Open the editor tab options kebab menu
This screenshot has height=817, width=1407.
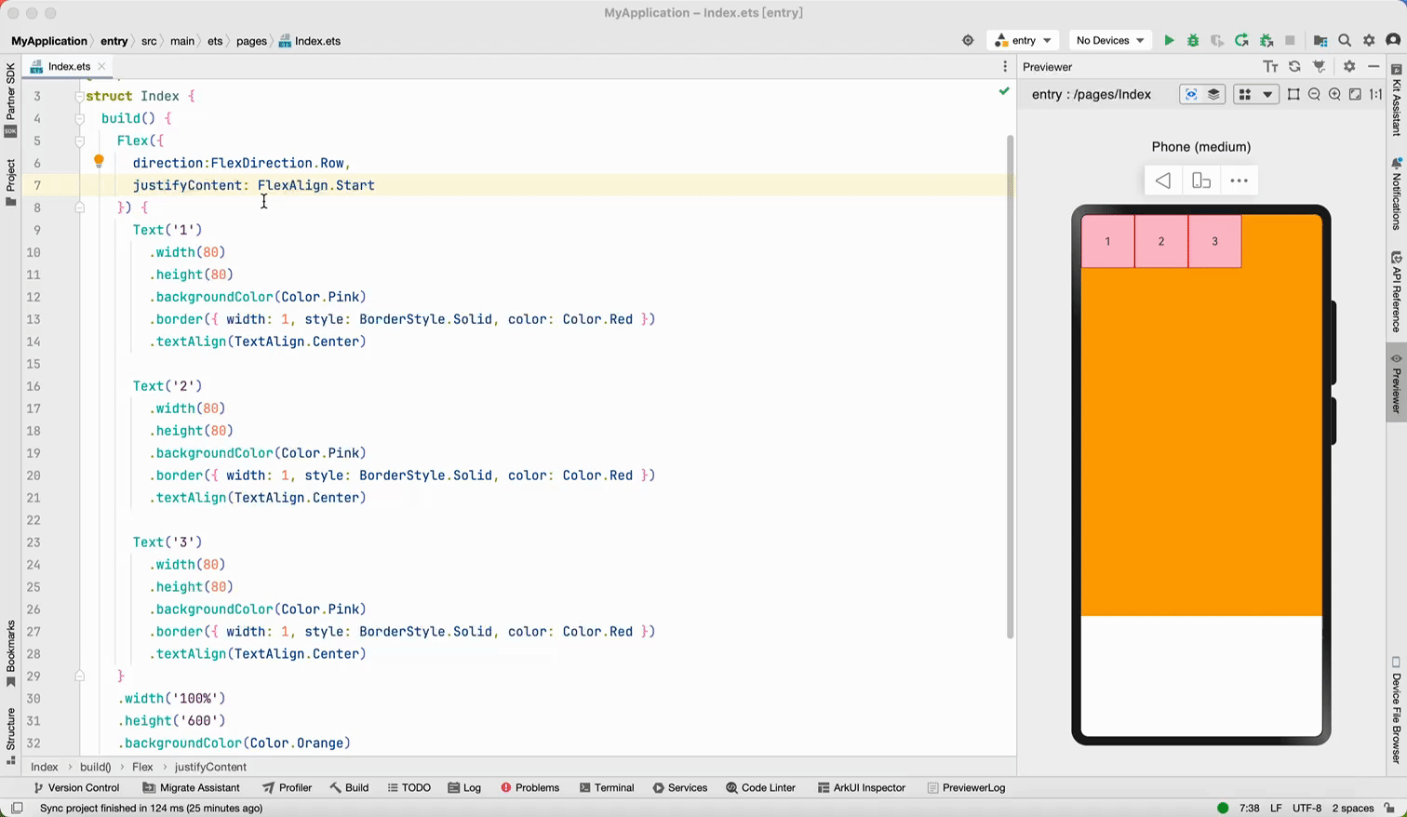[x=1005, y=67]
